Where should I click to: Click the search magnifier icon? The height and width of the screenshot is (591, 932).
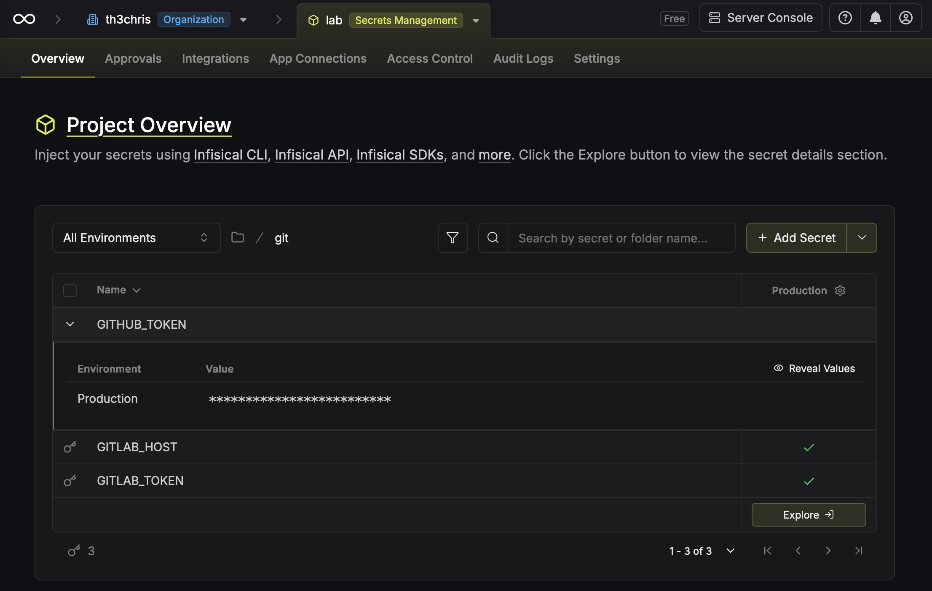coord(493,238)
